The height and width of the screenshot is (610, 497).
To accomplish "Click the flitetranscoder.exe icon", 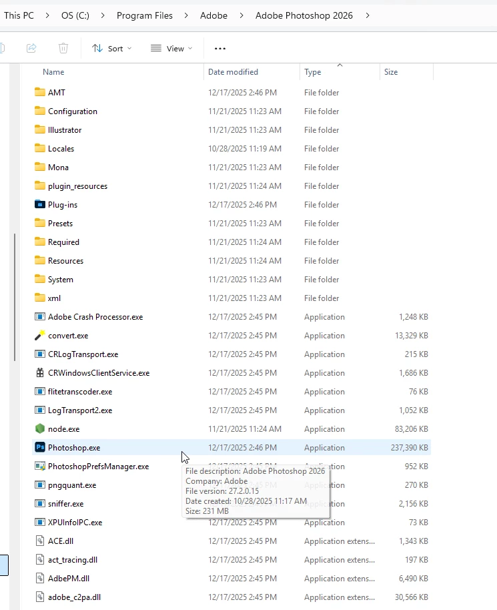I will click(40, 391).
